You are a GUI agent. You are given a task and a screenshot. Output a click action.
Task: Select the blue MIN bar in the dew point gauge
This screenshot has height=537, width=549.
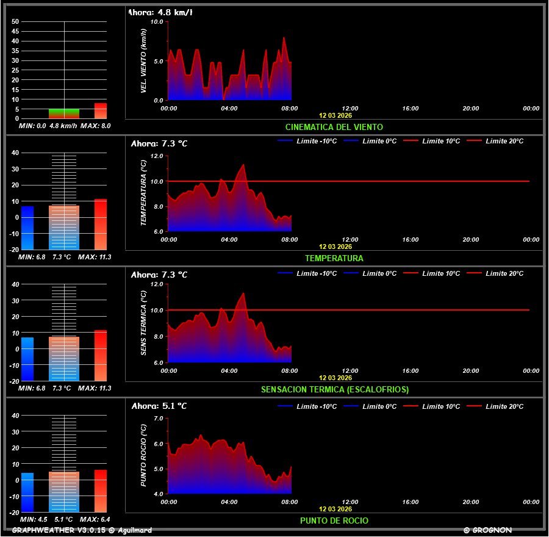click(x=27, y=492)
